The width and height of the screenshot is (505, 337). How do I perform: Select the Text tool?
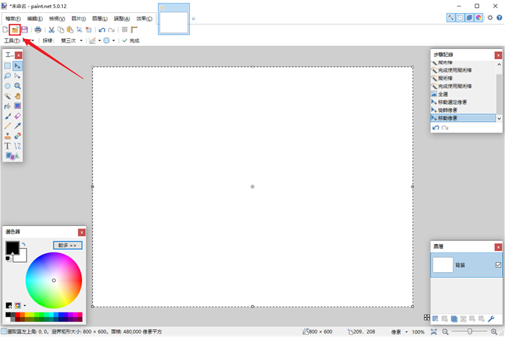pyautogui.click(x=8, y=146)
